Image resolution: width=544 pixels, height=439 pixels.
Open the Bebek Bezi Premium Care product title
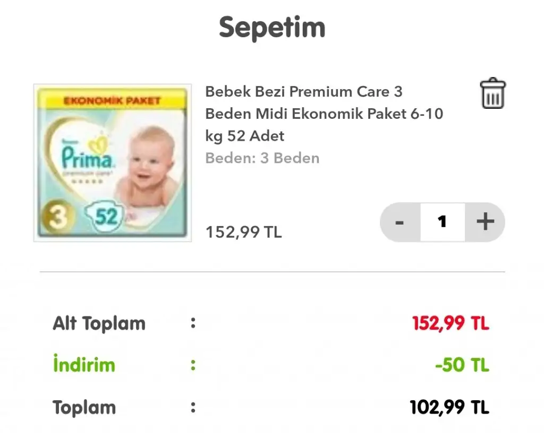324,114
